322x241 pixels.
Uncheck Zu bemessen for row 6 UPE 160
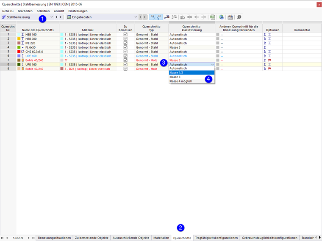[125, 56]
